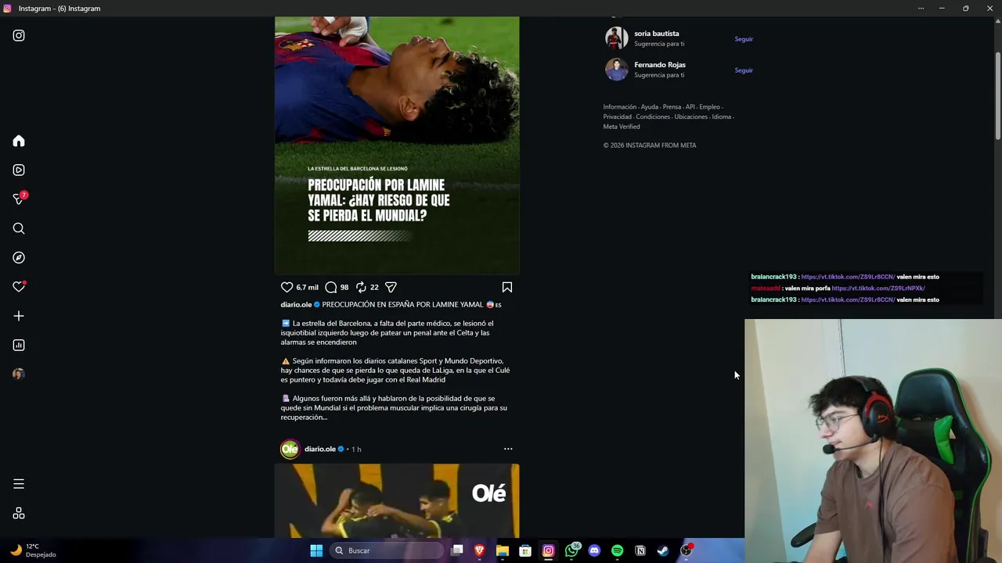The height and width of the screenshot is (563, 1002).
Task: Click the Create plus icon
Action: click(x=19, y=316)
